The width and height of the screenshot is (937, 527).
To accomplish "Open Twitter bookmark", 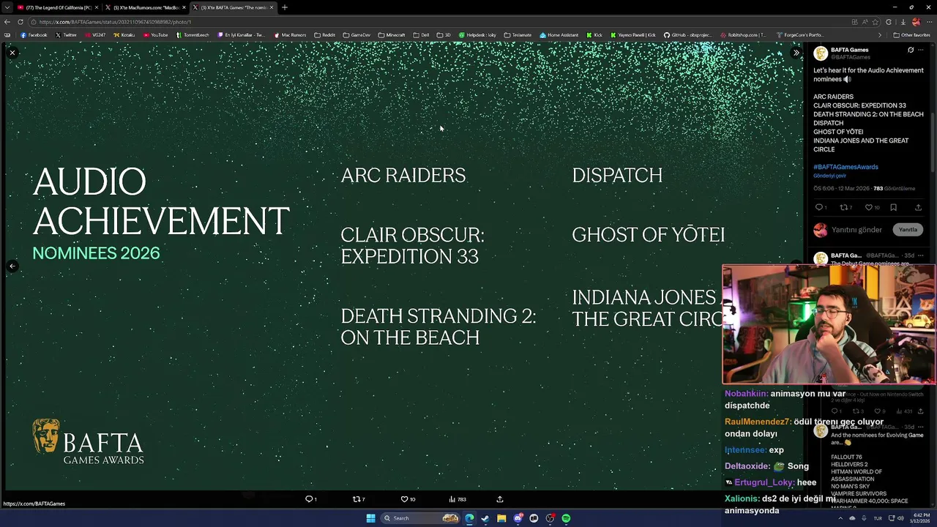I will coord(66,35).
